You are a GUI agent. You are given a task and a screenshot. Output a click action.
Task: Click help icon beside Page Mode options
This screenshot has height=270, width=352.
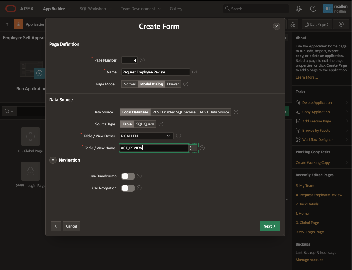click(186, 84)
